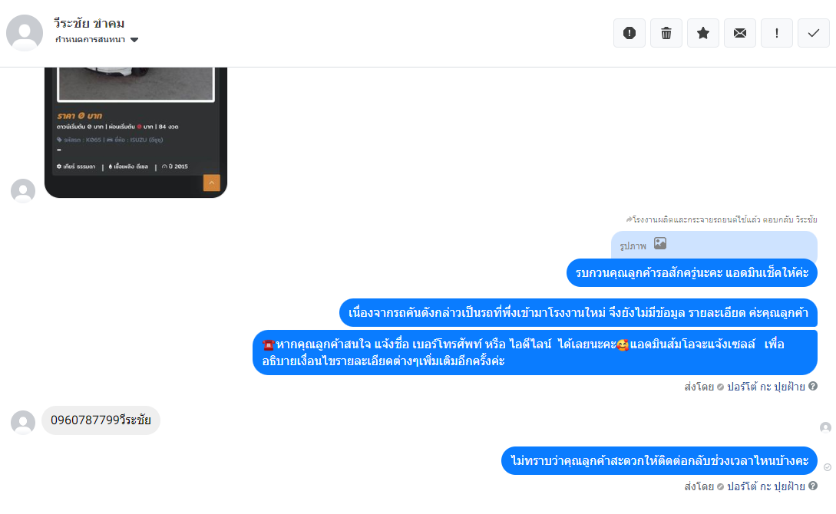
Task: Expand กำหนดการสนทนา dropdown arrow
Action: pos(134,40)
